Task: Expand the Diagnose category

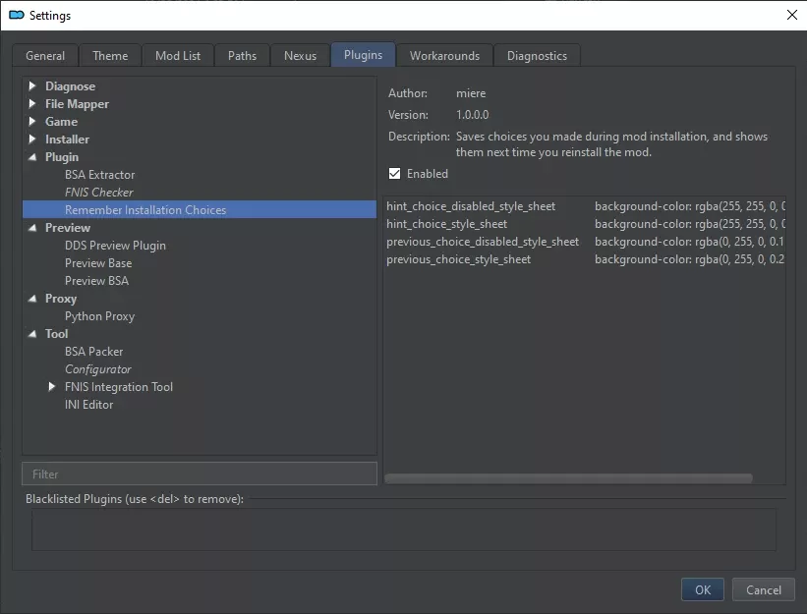Action: pyautogui.click(x=31, y=85)
